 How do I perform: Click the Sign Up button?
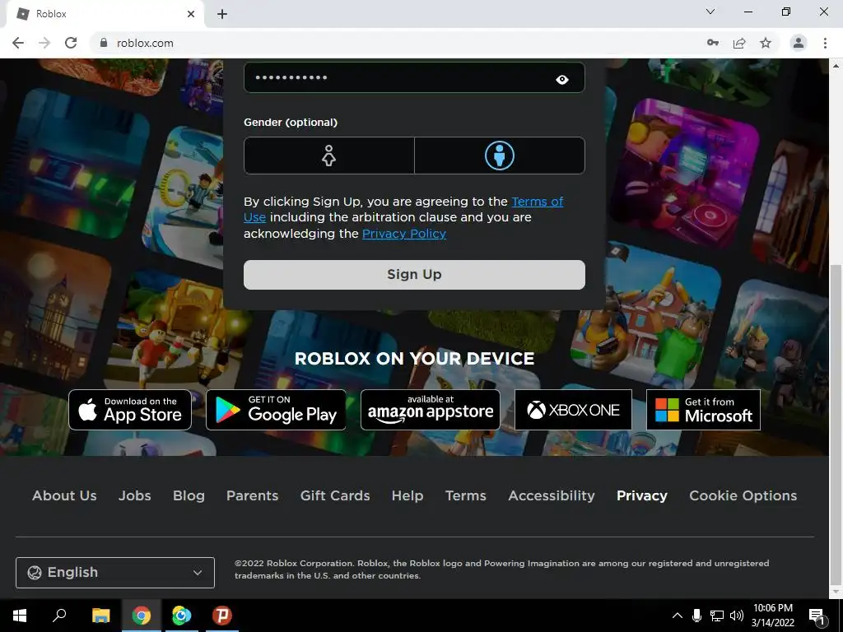point(414,275)
